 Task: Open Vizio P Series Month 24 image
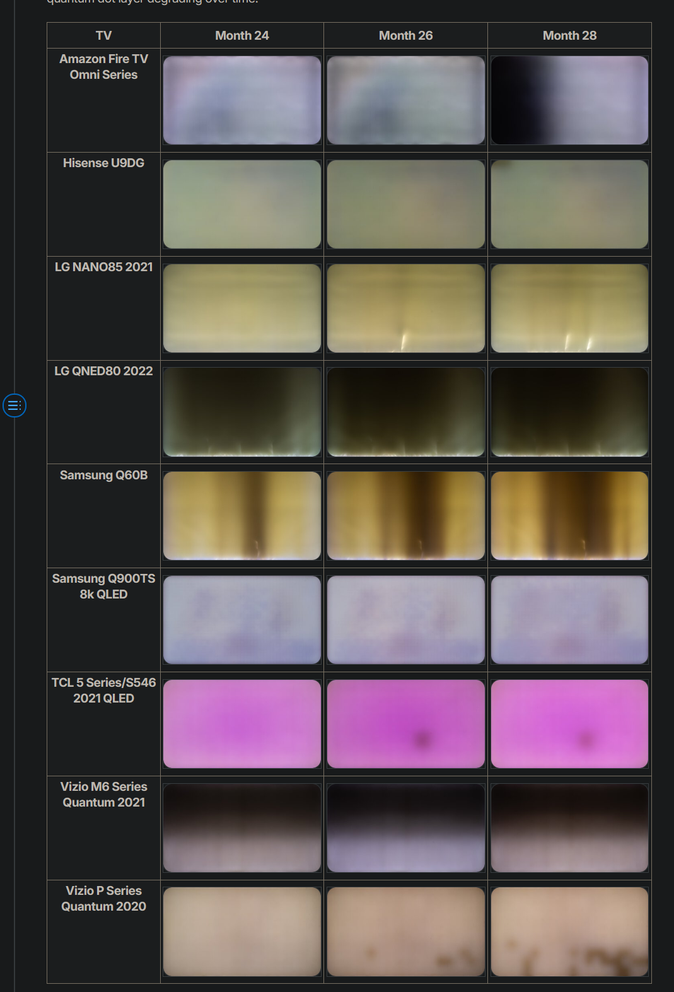(242, 932)
